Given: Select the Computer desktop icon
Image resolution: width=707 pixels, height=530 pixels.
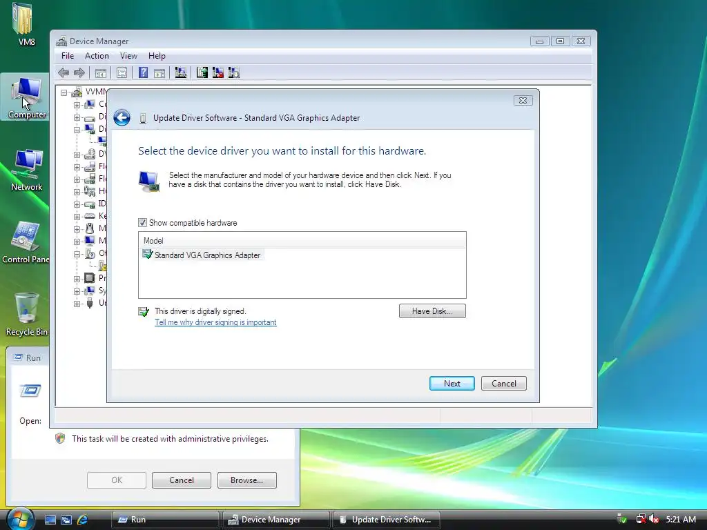Looking at the screenshot, I should tap(27, 97).
